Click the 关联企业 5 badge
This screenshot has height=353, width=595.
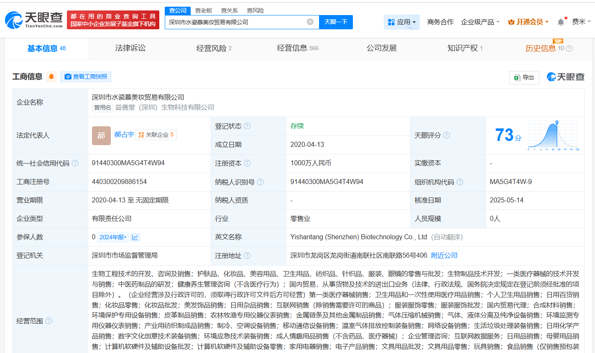tap(156, 135)
